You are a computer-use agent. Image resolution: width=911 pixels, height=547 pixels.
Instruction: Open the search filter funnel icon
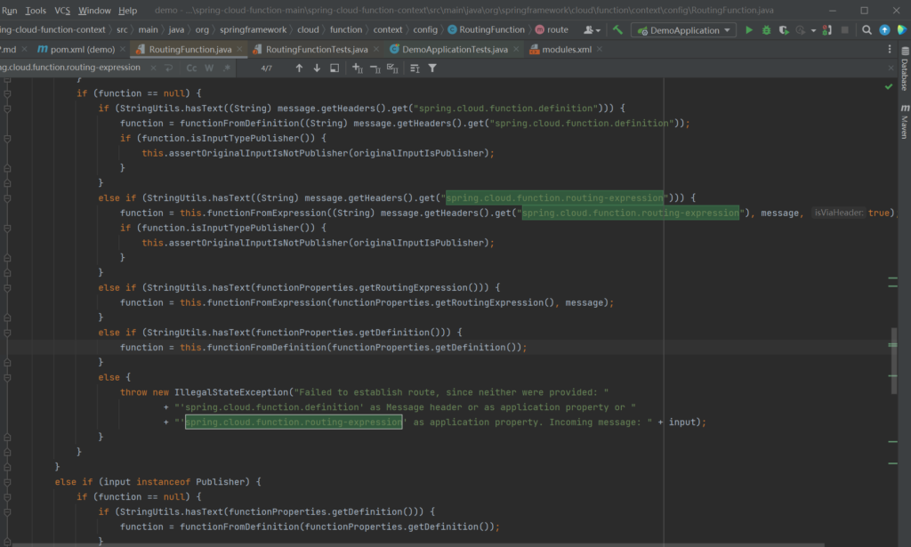tap(432, 68)
